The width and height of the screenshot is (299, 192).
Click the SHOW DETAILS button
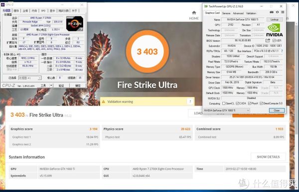[268, 157]
